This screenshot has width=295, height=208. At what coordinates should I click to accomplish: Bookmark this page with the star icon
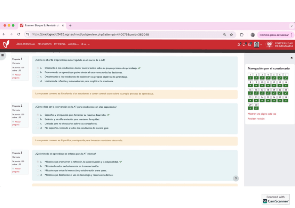point(231,34)
